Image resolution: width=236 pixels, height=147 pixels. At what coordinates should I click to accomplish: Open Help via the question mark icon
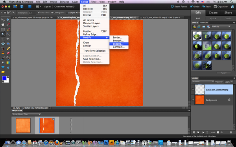tap(30, 6)
